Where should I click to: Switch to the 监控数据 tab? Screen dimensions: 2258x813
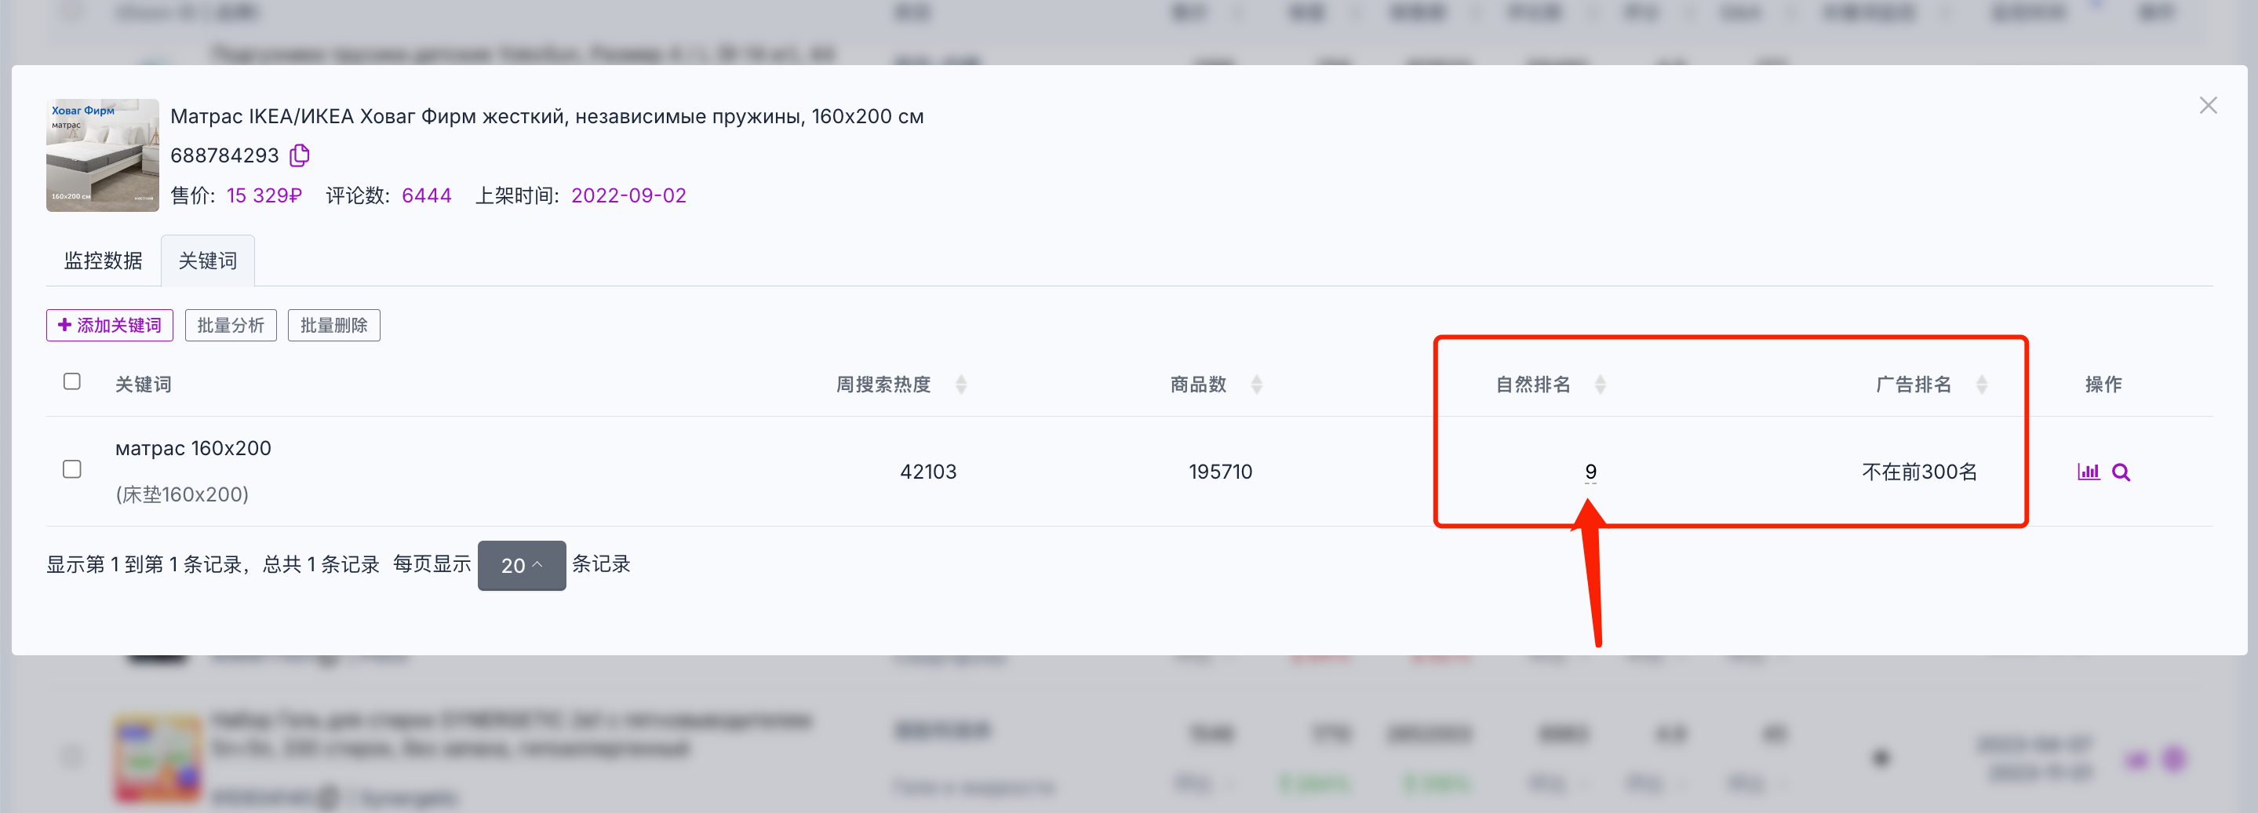click(x=104, y=261)
